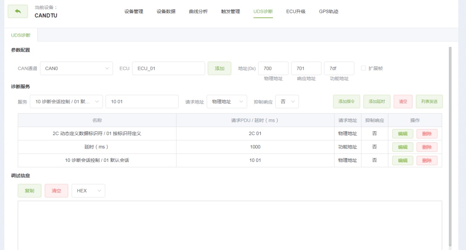Click the 物理地址 input field with 700
Image resolution: width=466 pixels, height=250 pixels.
(x=273, y=68)
